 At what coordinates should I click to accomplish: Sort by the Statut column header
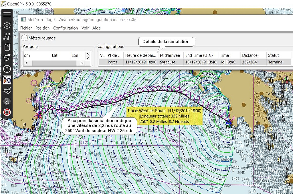[273, 55]
